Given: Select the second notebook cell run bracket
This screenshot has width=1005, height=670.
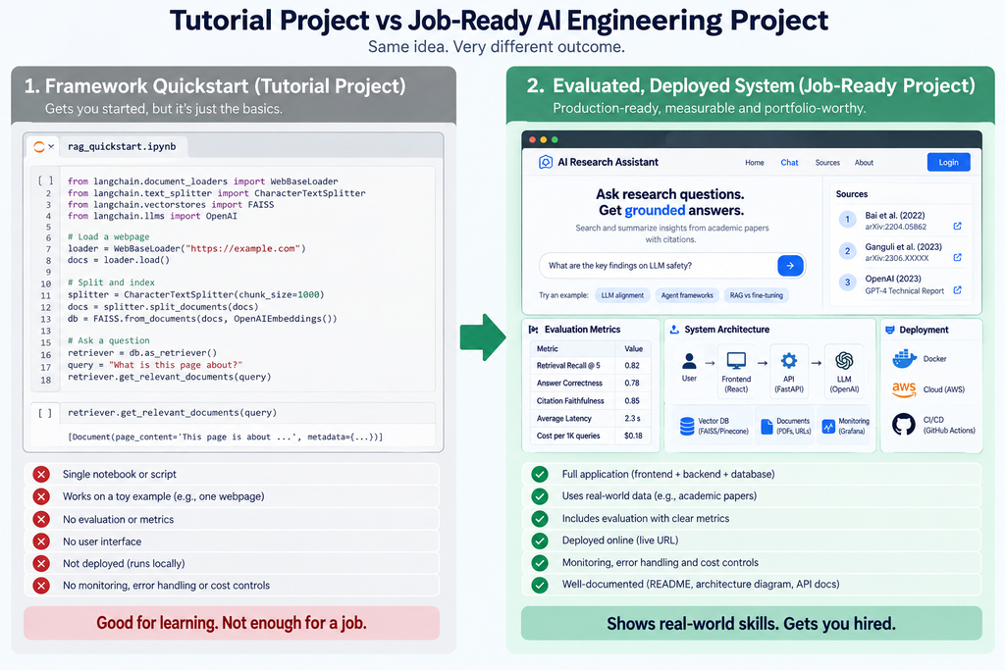Looking at the screenshot, I should [45, 413].
